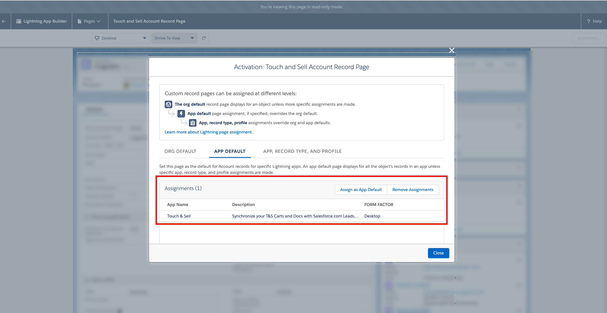This screenshot has height=313, width=607.
Task: Click the record type clipboard icon
Action: click(193, 123)
